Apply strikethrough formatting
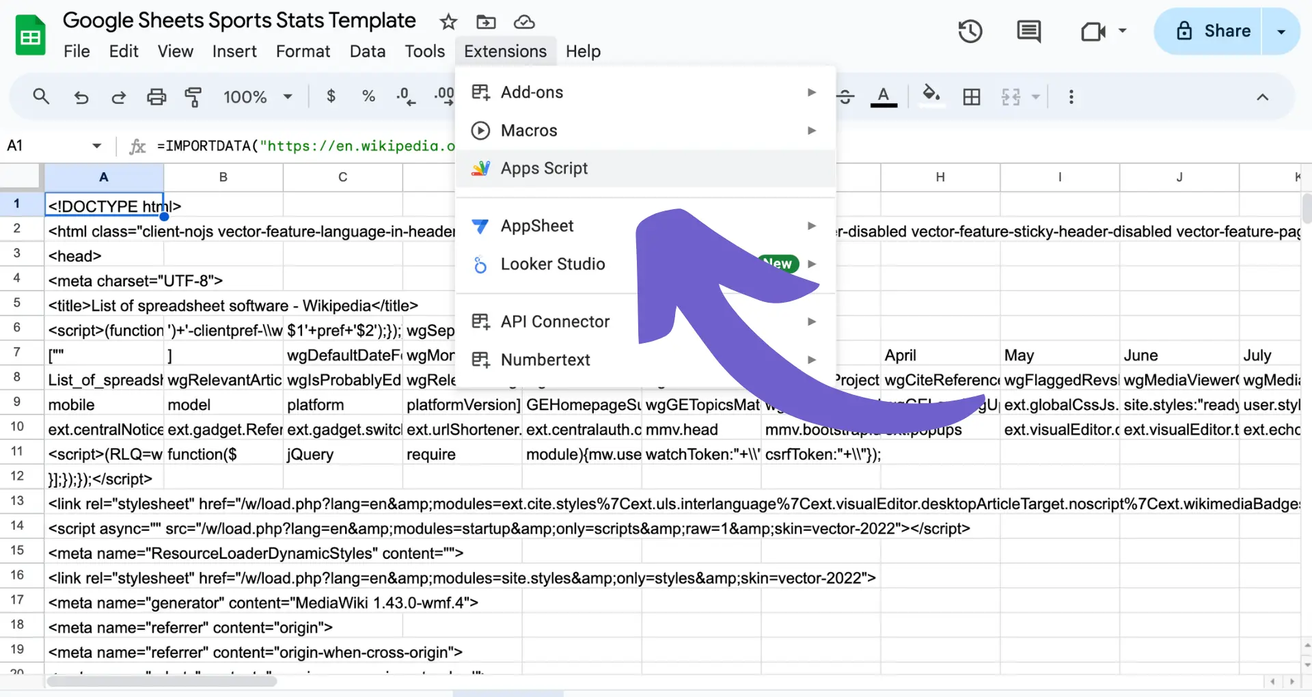 (846, 96)
